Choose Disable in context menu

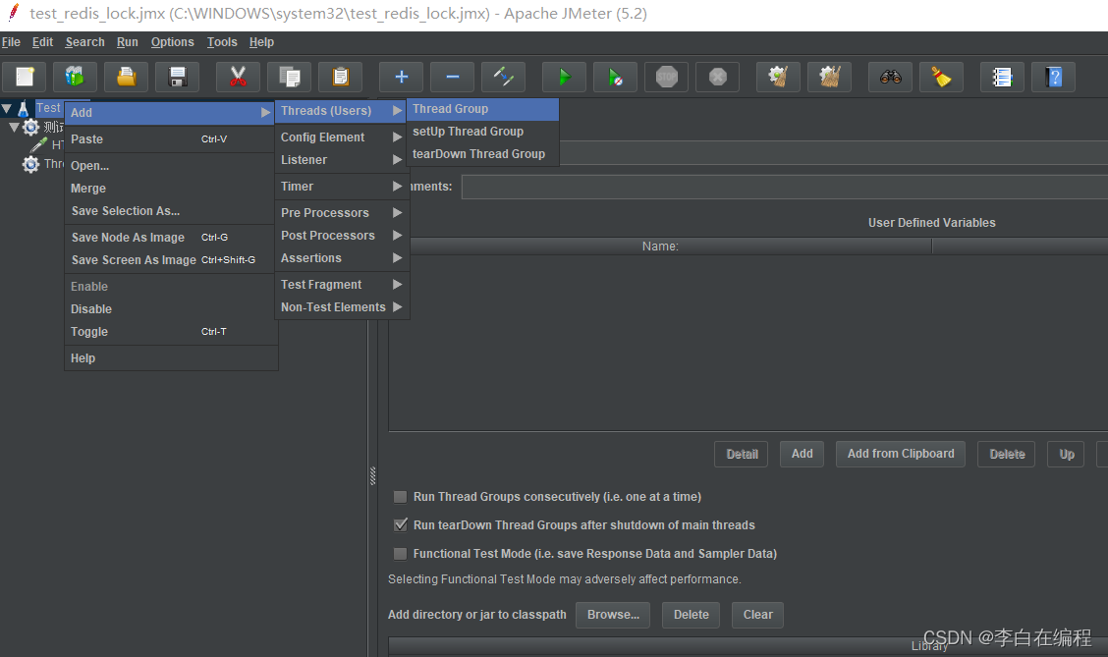point(170,309)
